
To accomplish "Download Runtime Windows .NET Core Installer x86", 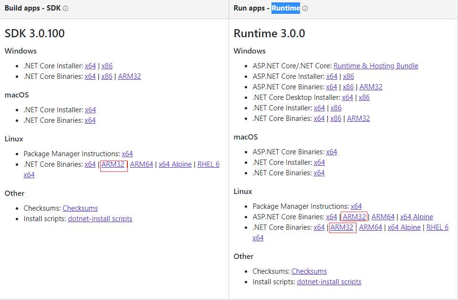I will point(336,108).
